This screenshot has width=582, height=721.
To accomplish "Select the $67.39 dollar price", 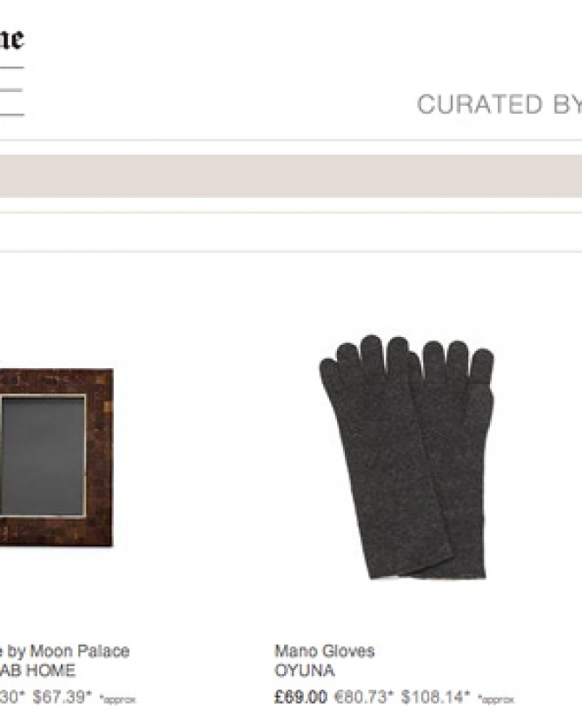I will 62,697.
